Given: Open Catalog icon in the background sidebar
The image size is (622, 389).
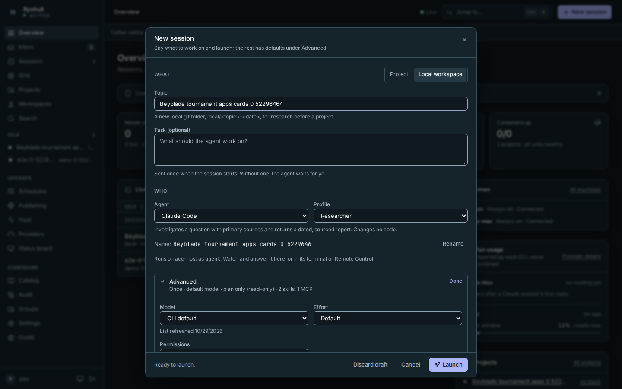Looking at the screenshot, I should [11, 281].
